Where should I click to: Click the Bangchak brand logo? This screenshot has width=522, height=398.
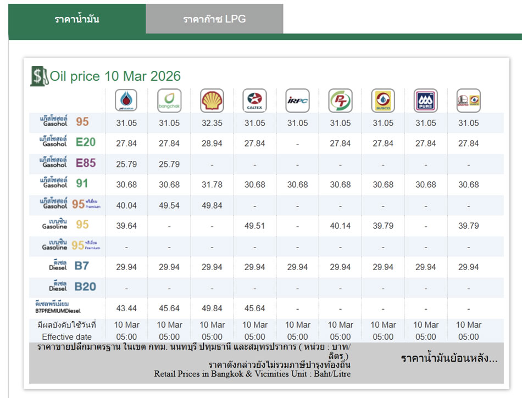pyautogui.click(x=169, y=100)
